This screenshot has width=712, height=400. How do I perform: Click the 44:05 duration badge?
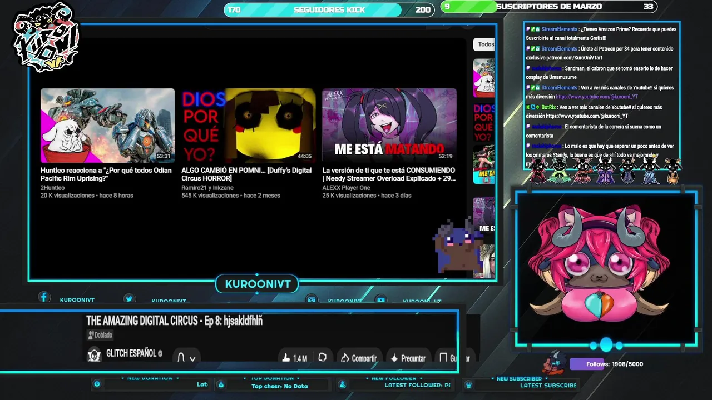click(x=304, y=157)
